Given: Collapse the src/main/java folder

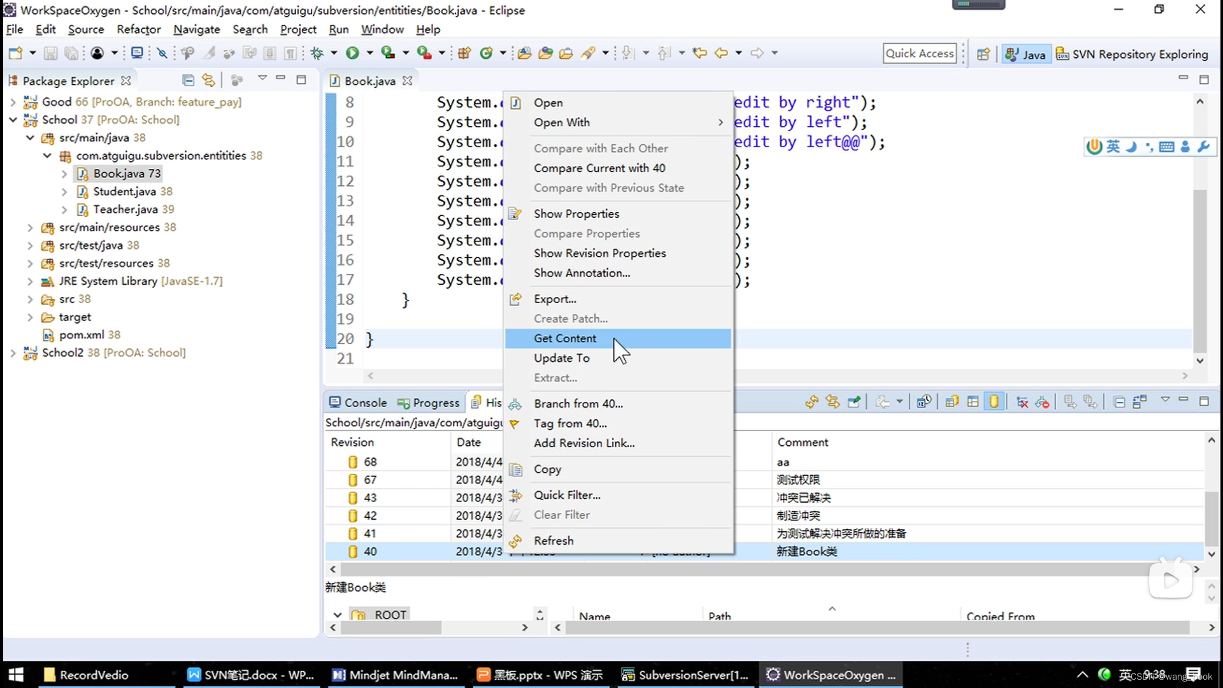Looking at the screenshot, I should pos(30,138).
